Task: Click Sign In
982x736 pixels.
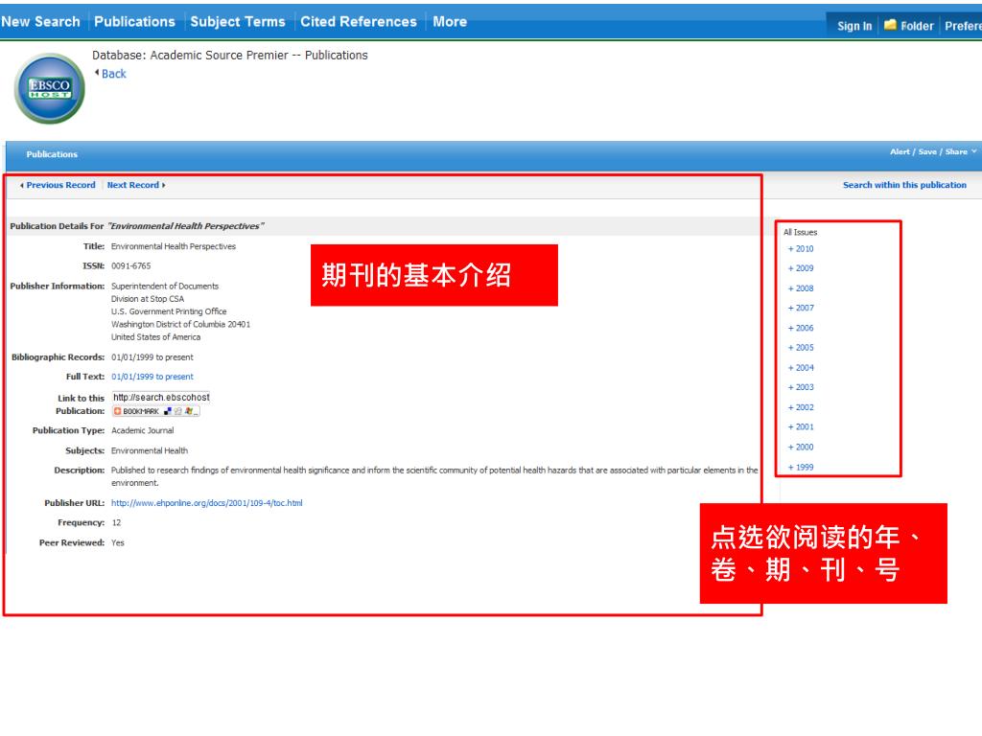Action: [854, 26]
